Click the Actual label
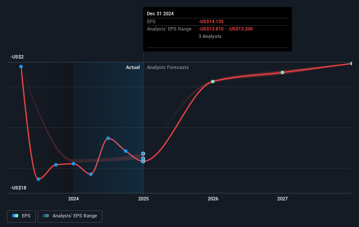This screenshot has width=359, height=227. click(x=133, y=67)
